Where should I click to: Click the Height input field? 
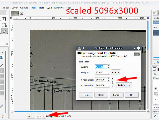tap(101, 72)
